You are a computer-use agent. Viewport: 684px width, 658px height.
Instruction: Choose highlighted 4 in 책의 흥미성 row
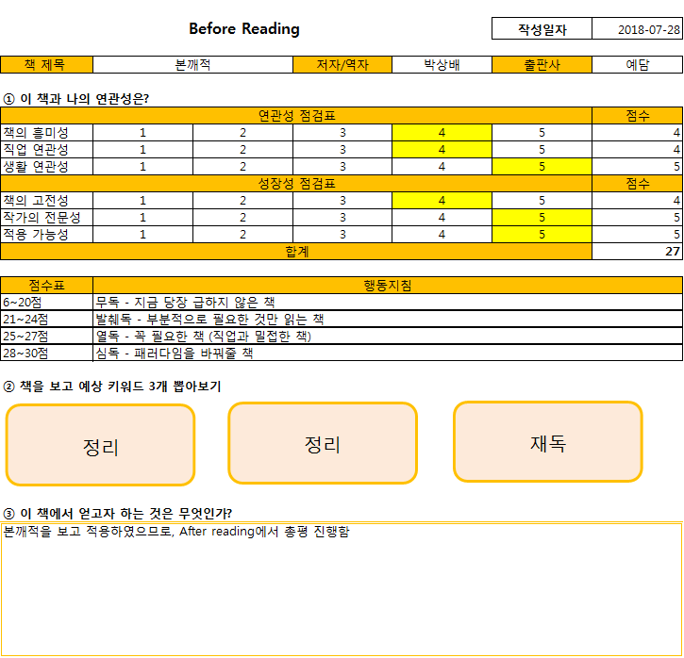click(x=442, y=133)
